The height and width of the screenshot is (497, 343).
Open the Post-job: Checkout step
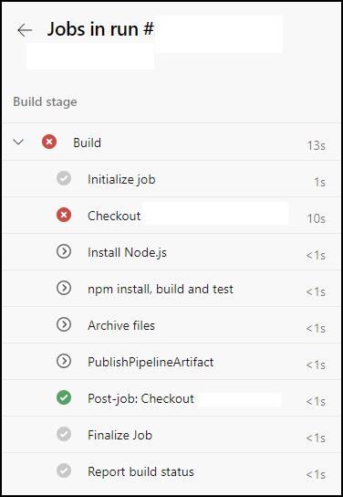tap(171, 397)
